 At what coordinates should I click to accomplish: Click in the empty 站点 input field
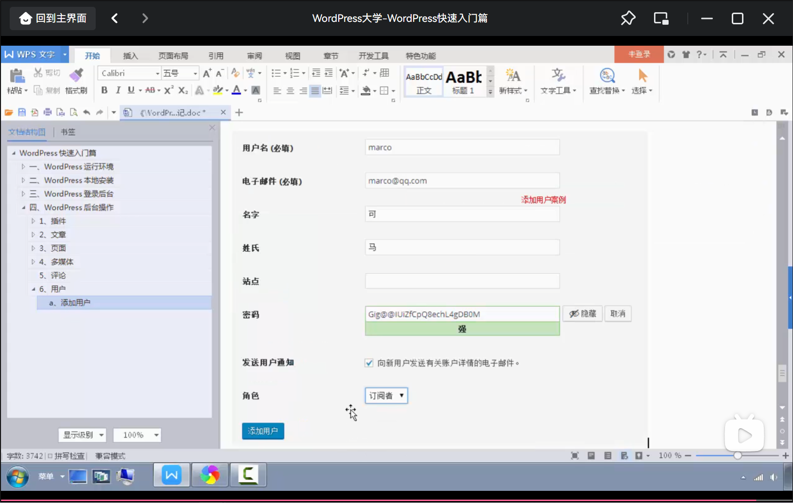(462, 281)
